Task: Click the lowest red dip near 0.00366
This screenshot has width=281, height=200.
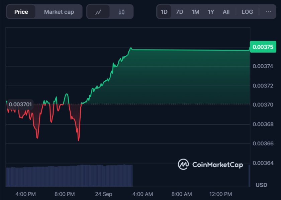Action: point(78,140)
